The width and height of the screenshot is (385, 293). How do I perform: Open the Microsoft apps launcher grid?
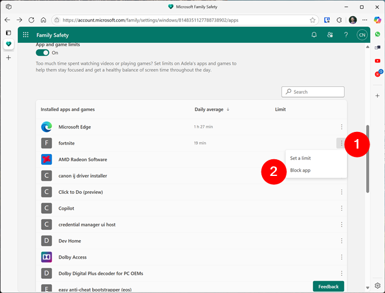coord(26,34)
